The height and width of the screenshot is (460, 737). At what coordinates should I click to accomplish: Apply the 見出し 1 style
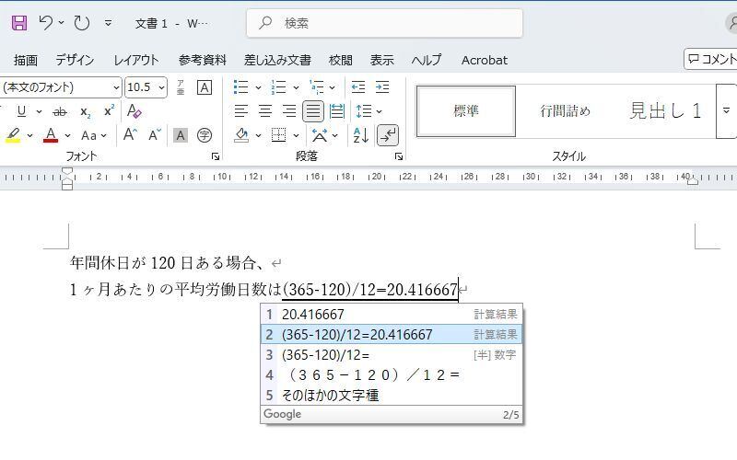(x=664, y=111)
